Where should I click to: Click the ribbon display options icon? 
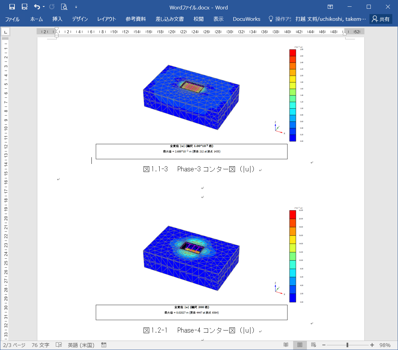[x=330, y=7]
